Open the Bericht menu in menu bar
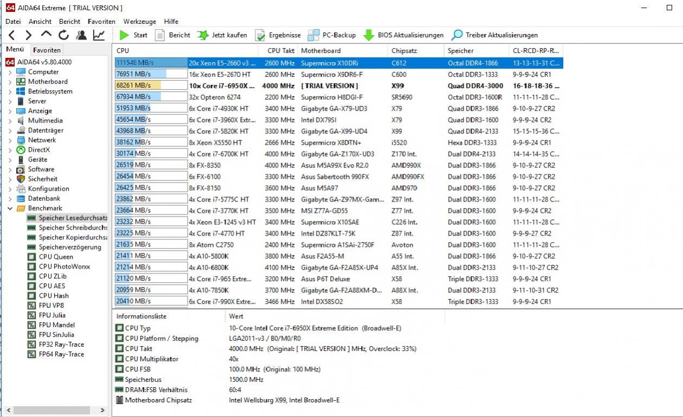Image resolution: width=683 pixels, height=417 pixels. pos(70,22)
